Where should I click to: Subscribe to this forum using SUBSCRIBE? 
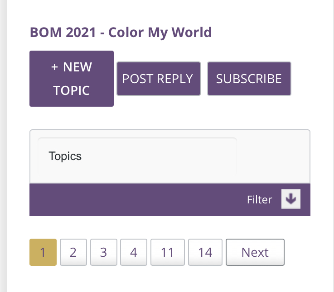tap(249, 79)
